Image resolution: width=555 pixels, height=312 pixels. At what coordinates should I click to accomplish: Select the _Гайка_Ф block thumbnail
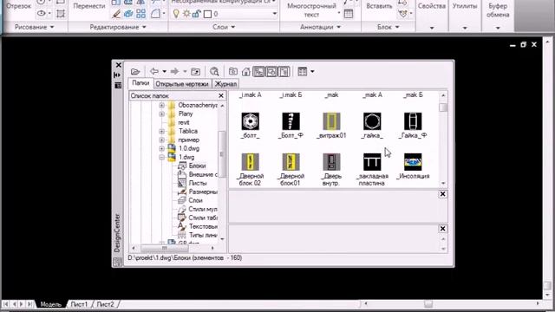click(413, 121)
